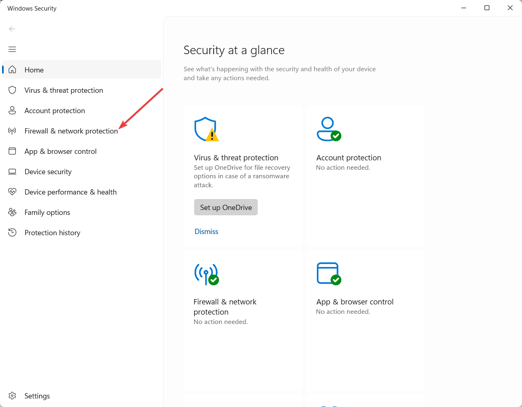Open Virus & threat protection in sidebar
The width and height of the screenshot is (522, 407).
(82, 90)
